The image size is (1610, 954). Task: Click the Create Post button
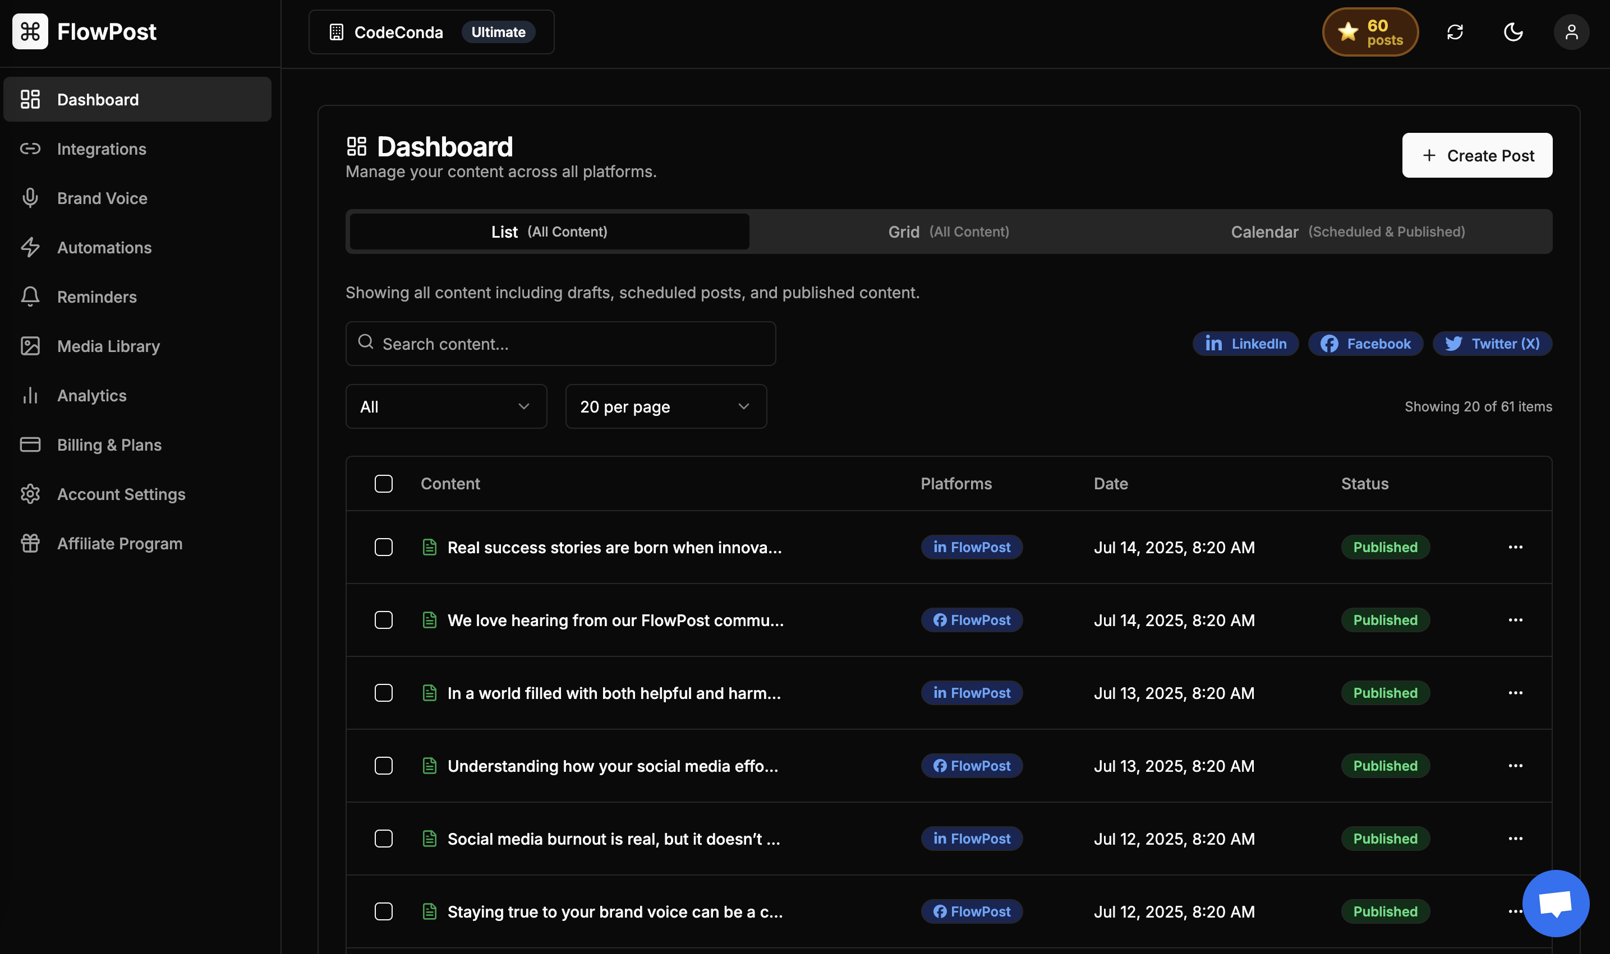(x=1477, y=156)
